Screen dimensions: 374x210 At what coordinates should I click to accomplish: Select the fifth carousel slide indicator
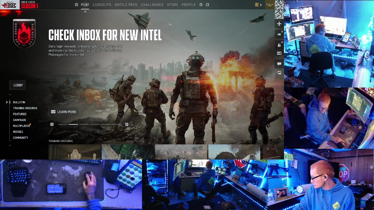coord(106,125)
